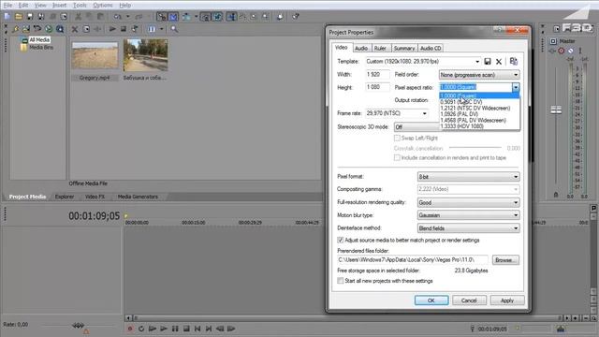Open the Video FX tab
599x337 pixels.
pos(95,197)
